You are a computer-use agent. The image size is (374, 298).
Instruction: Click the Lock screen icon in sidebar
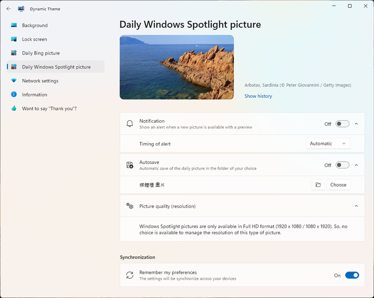[14, 39]
